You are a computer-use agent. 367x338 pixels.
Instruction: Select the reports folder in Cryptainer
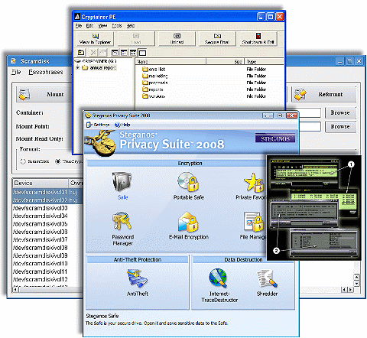(153, 89)
